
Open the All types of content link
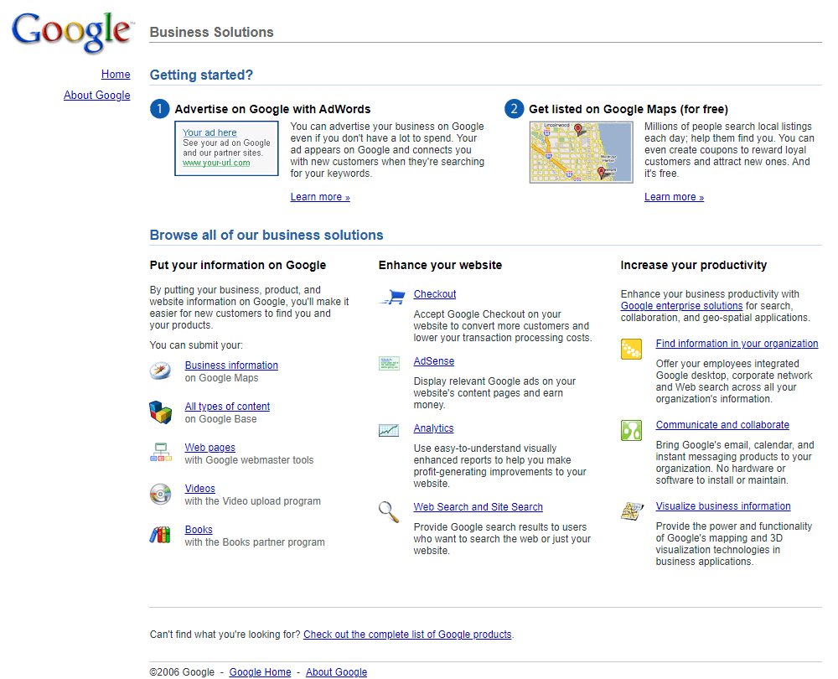tap(227, 407)
